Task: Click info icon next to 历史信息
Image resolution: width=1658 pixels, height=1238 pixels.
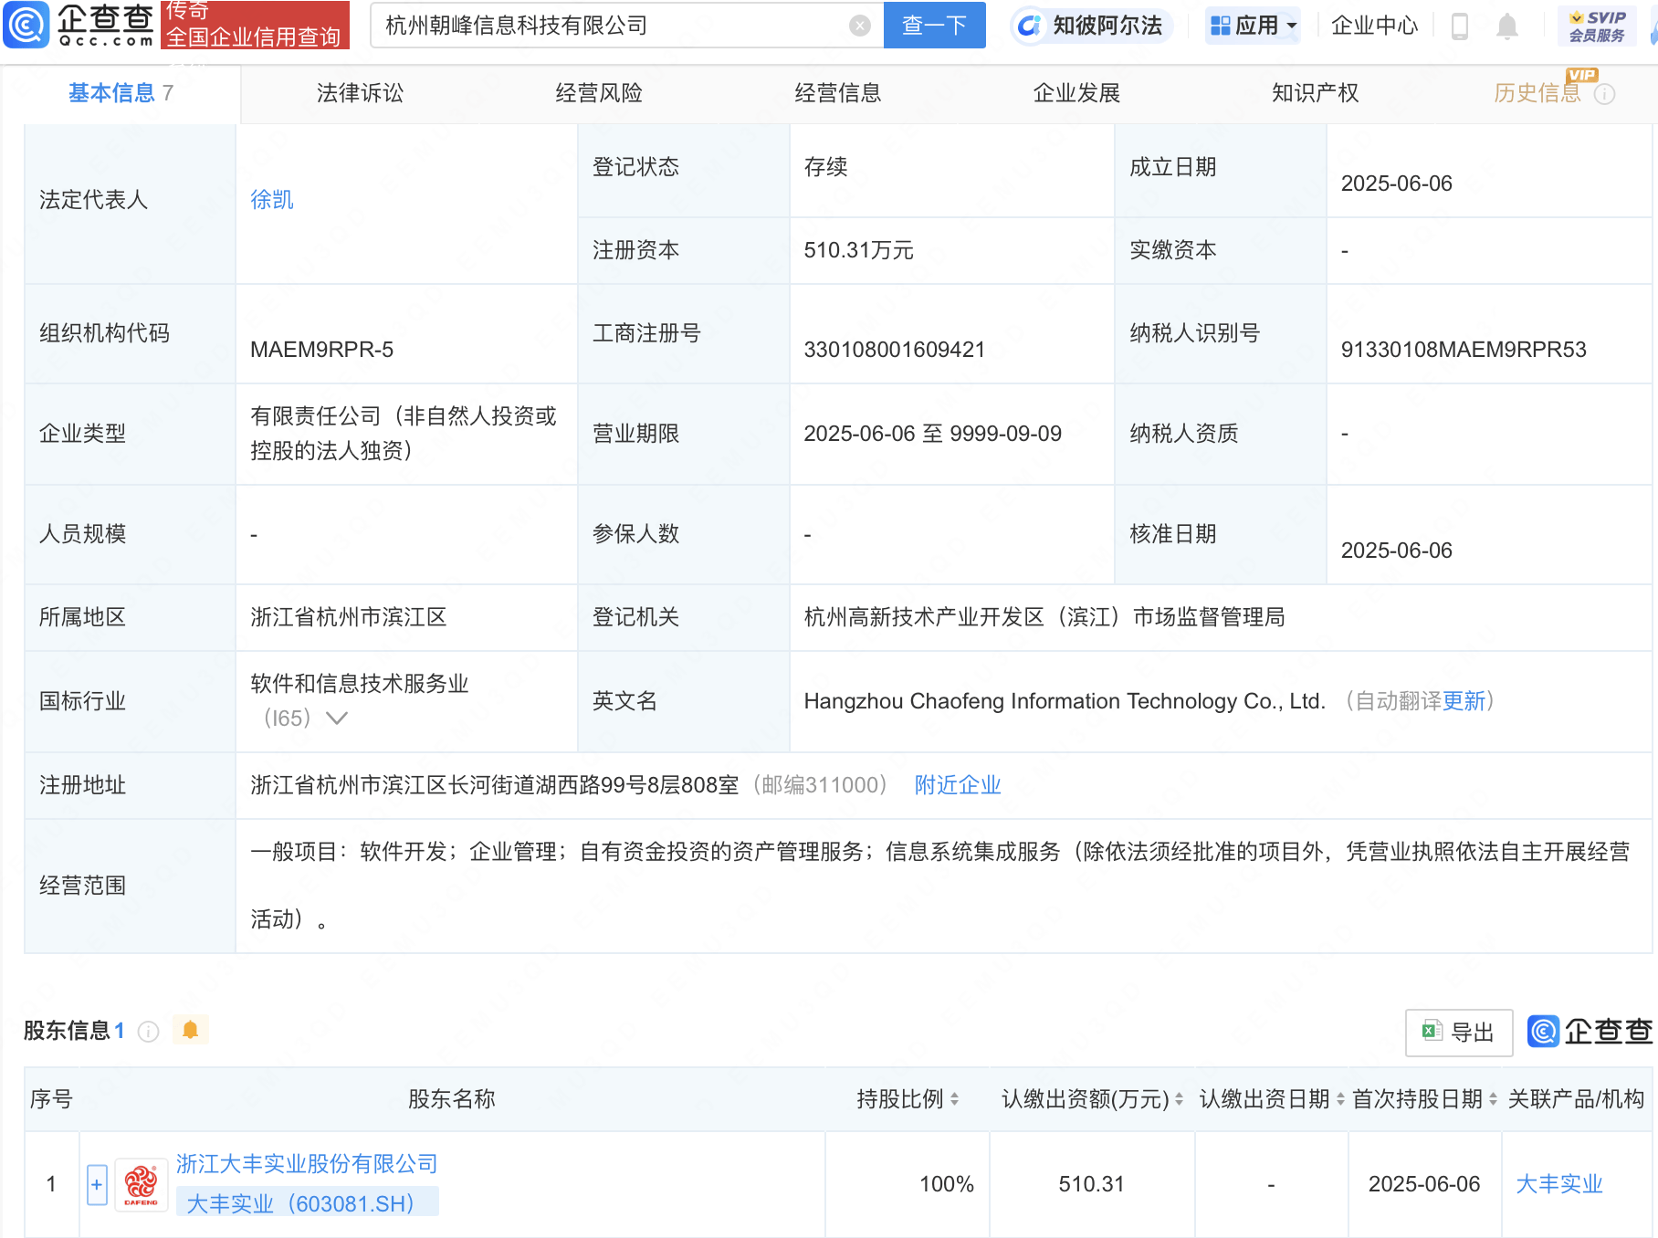Action: 1604,94
